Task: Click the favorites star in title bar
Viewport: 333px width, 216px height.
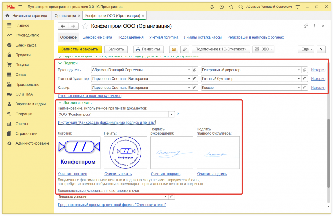Action: 231,7
